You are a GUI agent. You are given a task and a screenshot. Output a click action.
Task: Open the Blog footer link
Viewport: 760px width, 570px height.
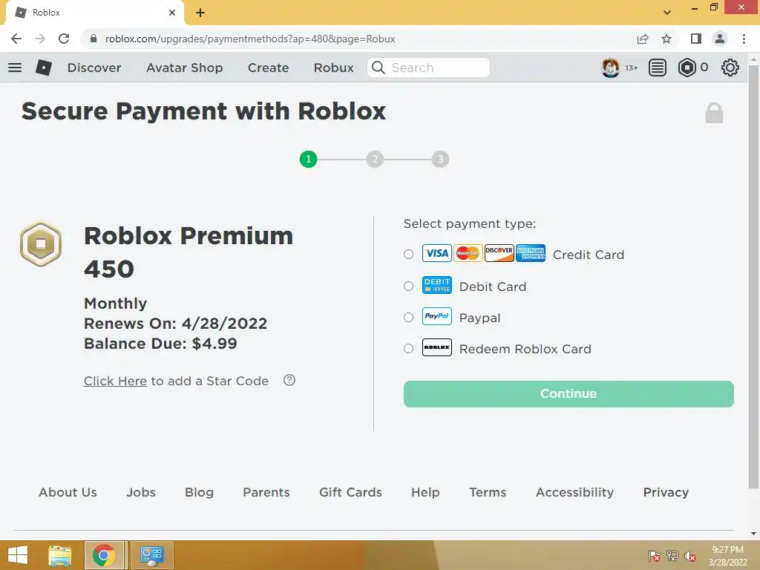(199, 492)
